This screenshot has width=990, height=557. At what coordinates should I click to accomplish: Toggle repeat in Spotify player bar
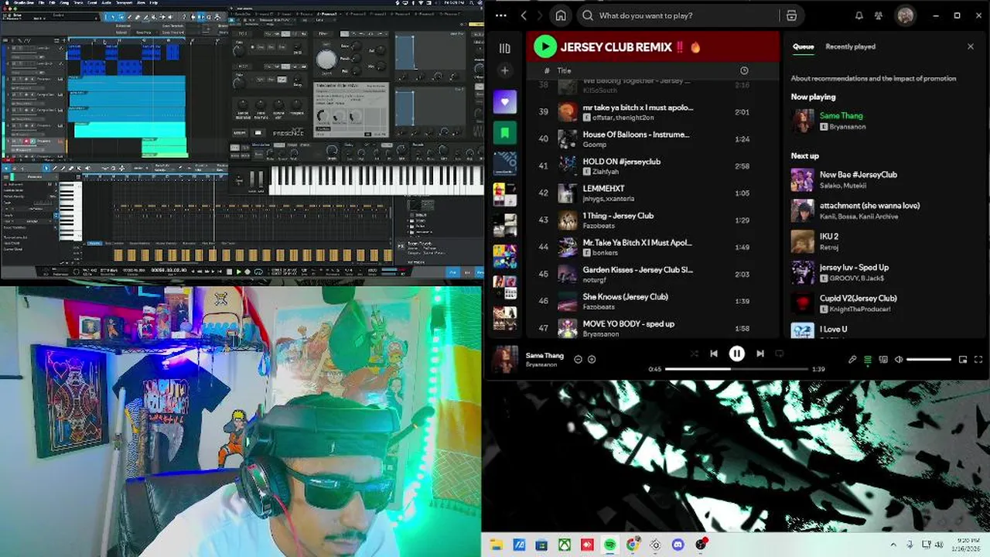click(780, 354)
